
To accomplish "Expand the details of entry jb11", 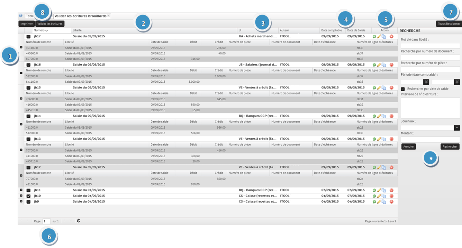I will (21, 190).
